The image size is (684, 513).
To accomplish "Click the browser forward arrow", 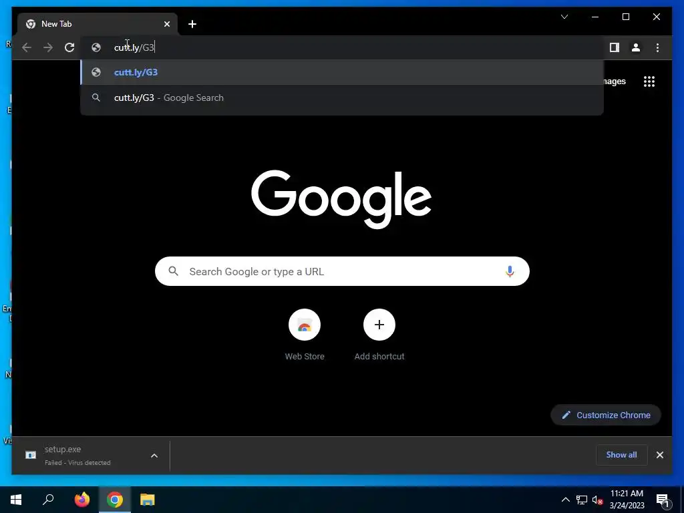I will click(x=48, y=47).
